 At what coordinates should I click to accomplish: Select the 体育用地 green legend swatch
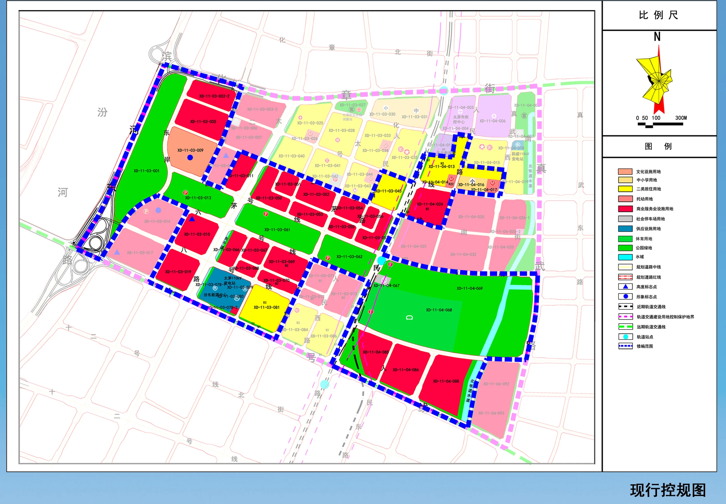tap(625, 238)
